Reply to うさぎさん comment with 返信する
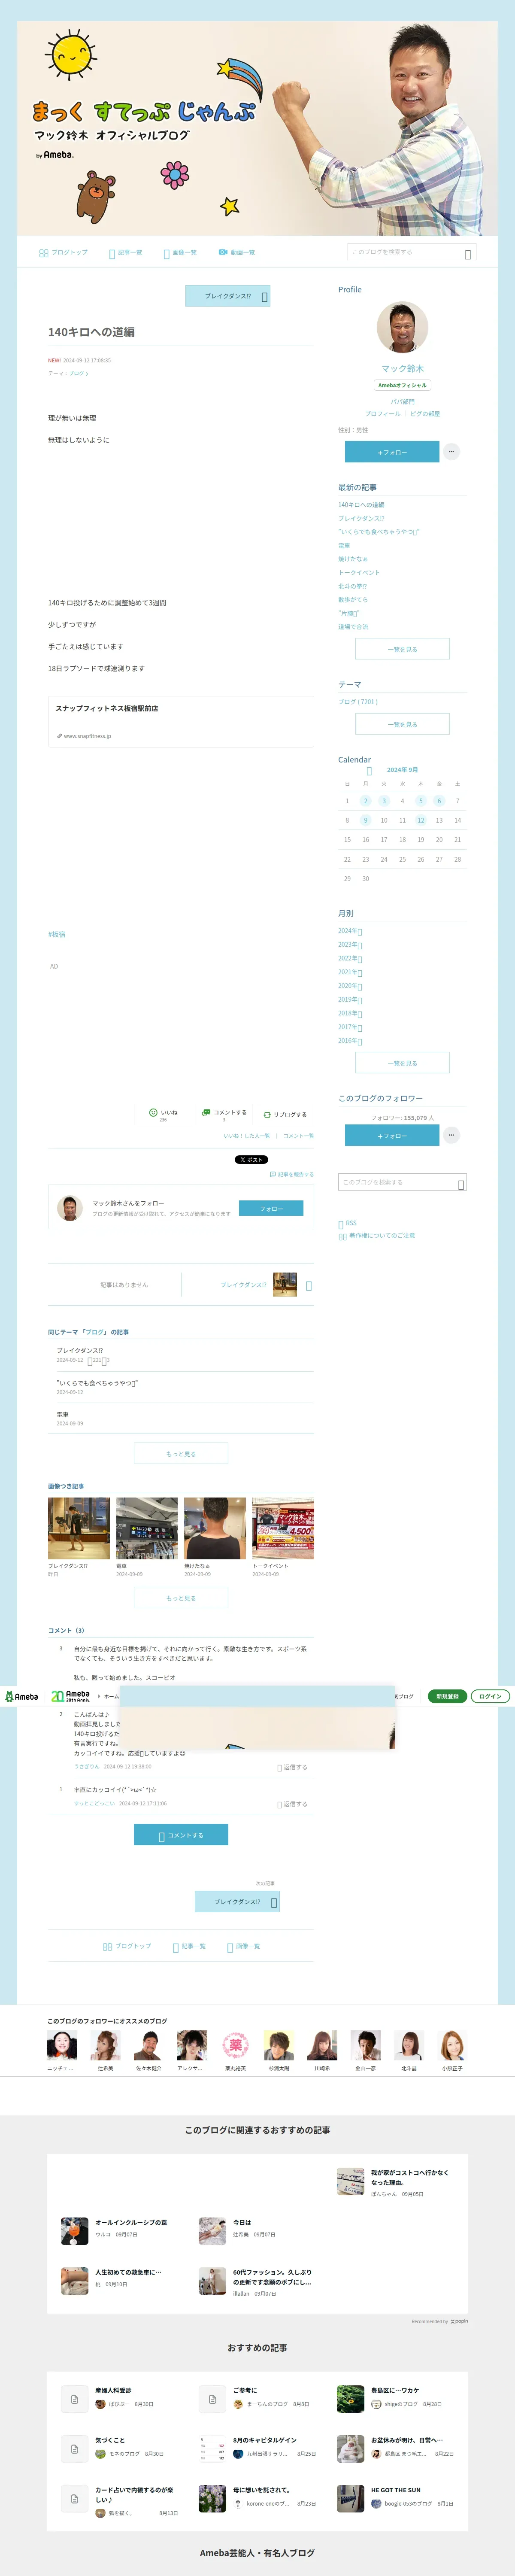 [292, 1768]
